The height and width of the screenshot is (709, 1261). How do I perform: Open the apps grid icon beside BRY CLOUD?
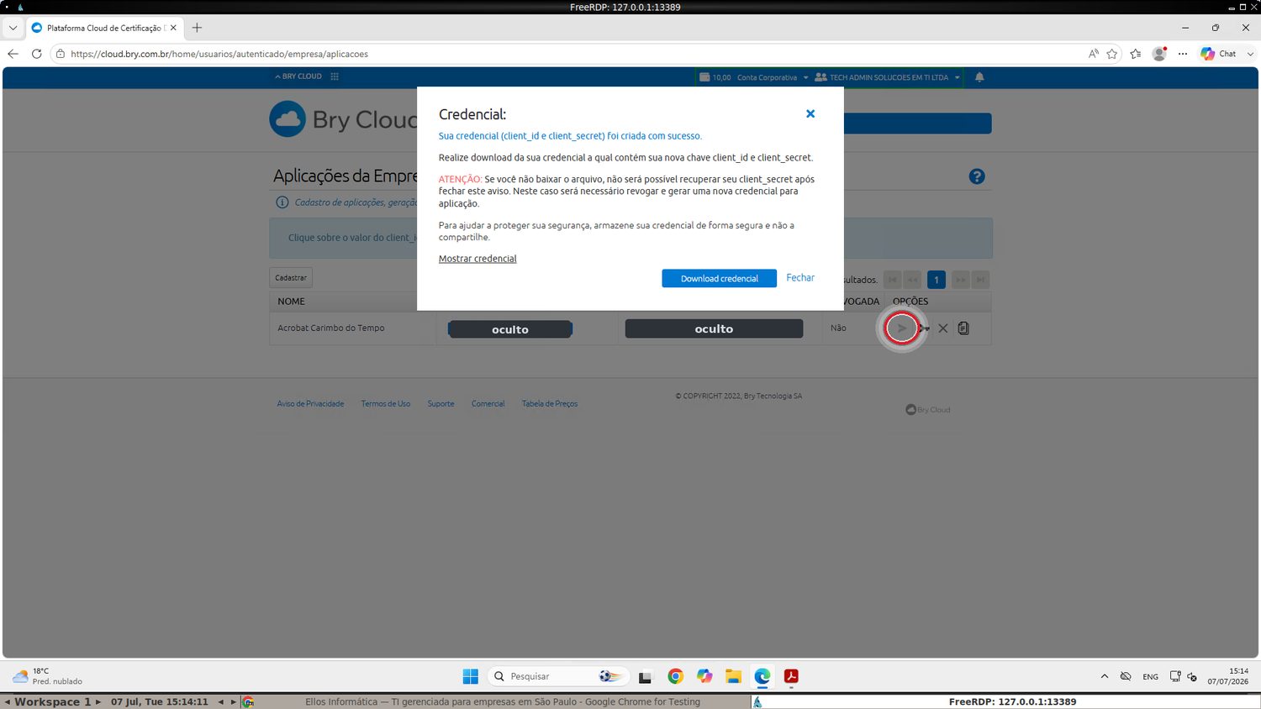tap(335, 76)
